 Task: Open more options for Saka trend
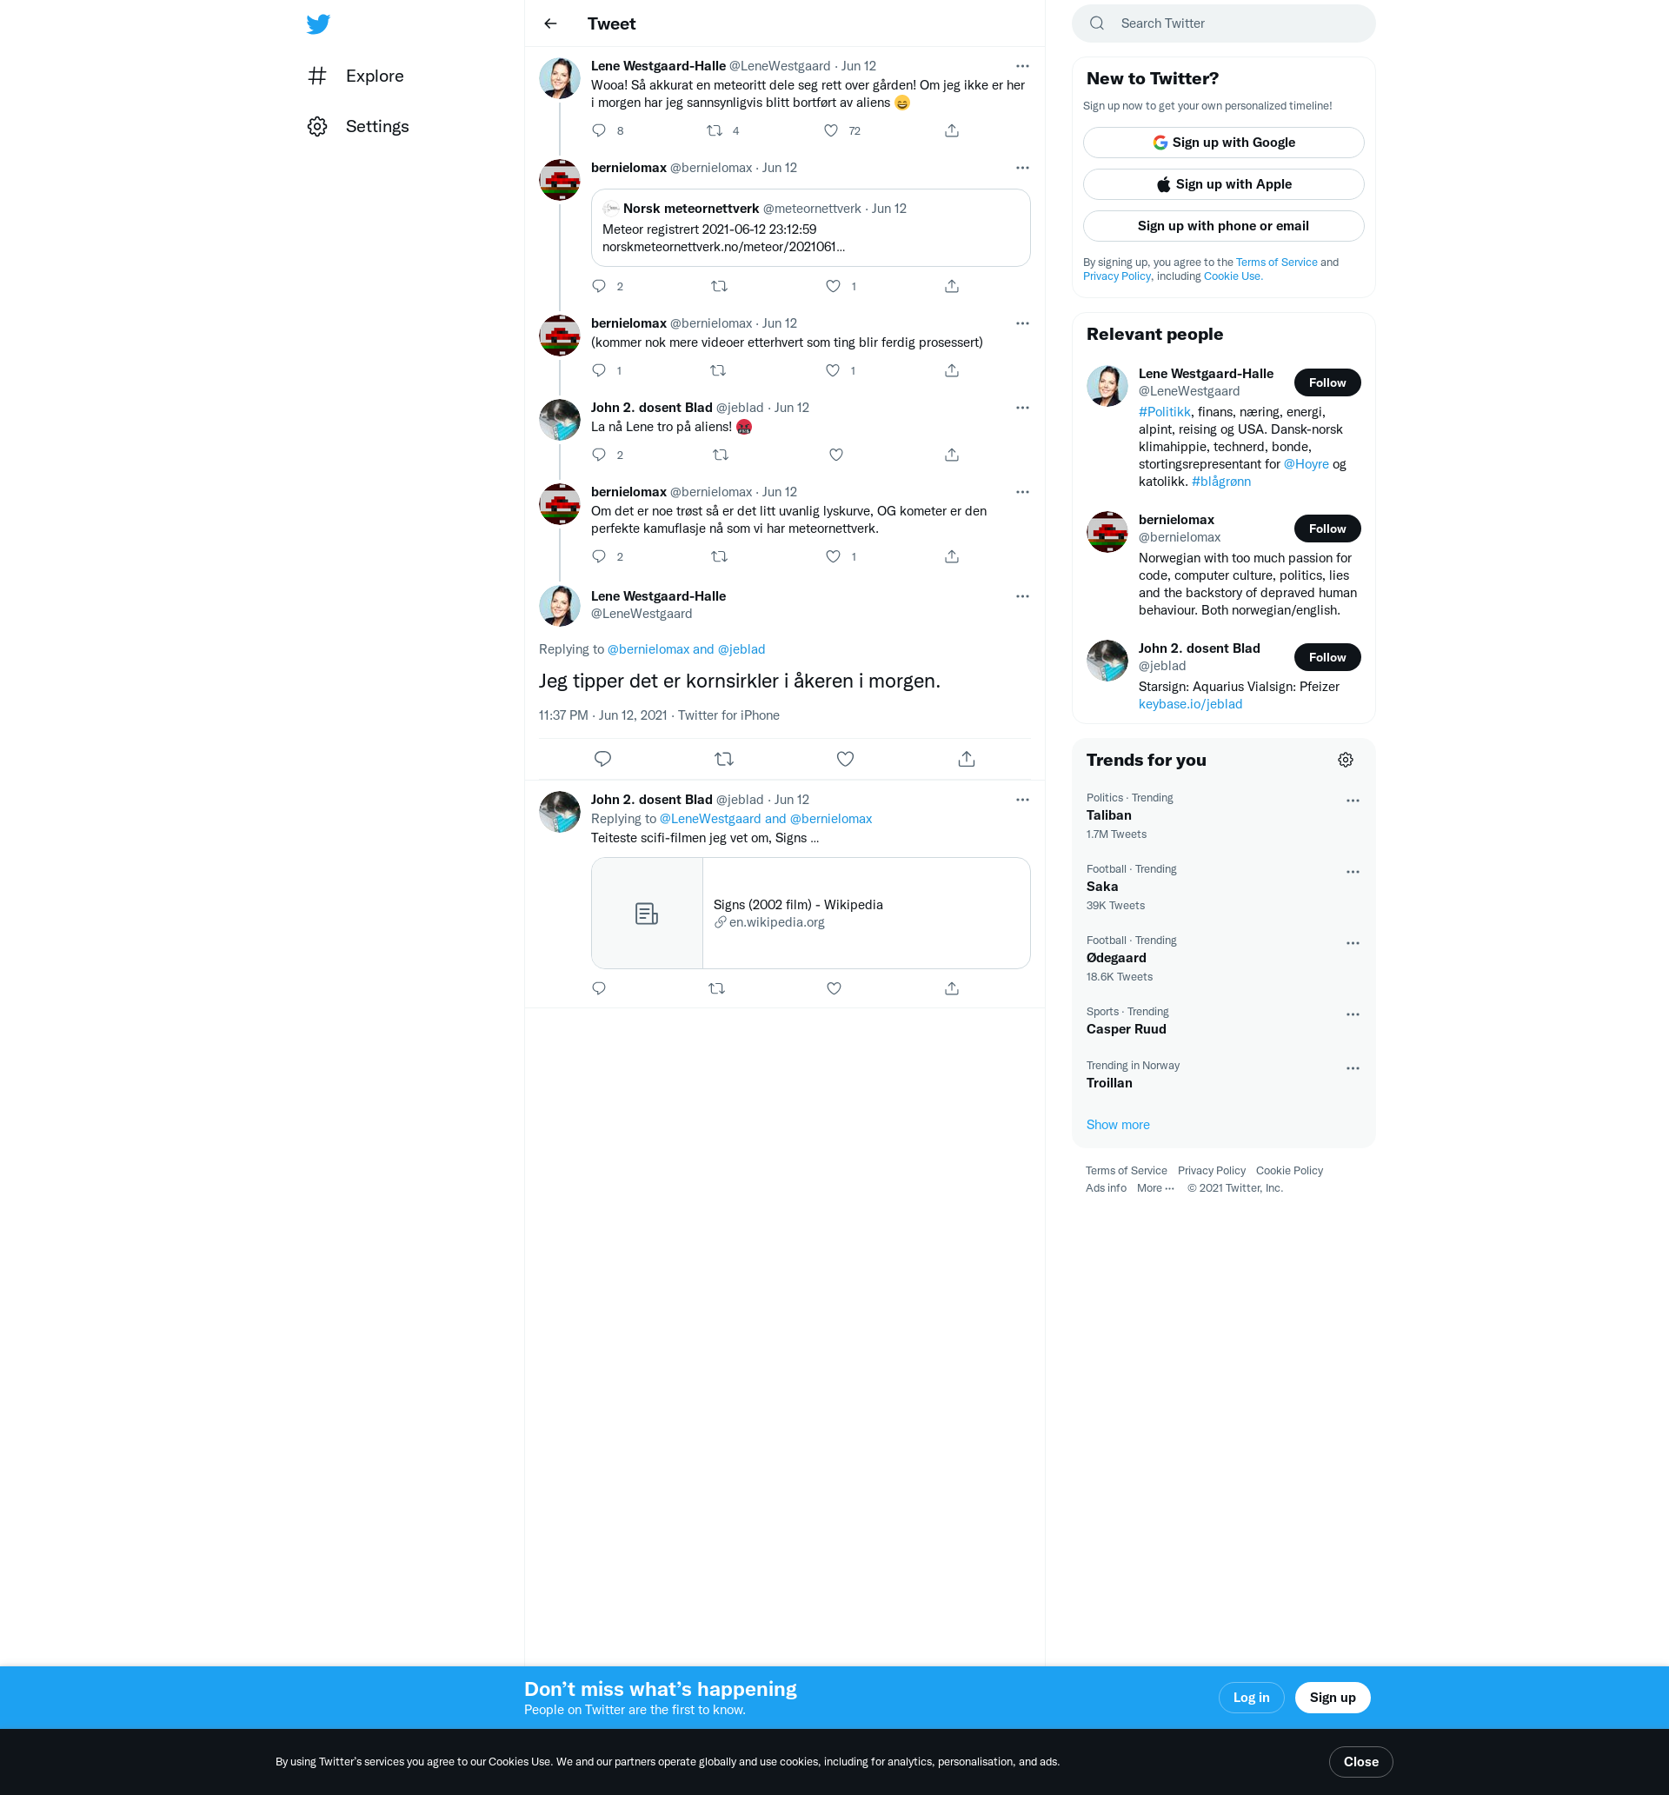1353,872
